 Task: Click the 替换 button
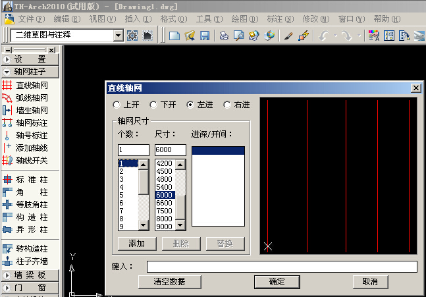pos(225,244)
